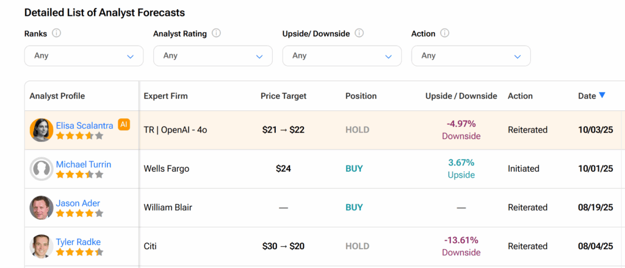Viewport: 625px width, 268px height.
Task: Click the info icon beside Ranks
Action: 57,33
